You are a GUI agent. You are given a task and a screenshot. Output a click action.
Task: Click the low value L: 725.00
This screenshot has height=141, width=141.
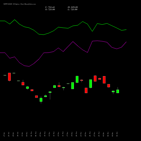tap(72, 10)
